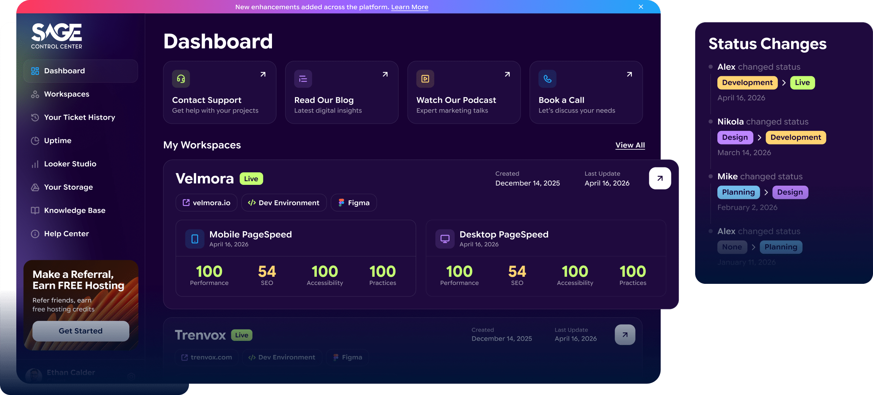The width and height of the screenshot is (873, 395).
Task: Open Watch Our Podcast via its corner arrow
Action: (507, 74)
